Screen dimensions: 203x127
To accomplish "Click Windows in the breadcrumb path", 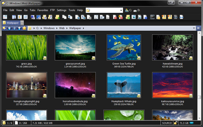I will (49, 28).
